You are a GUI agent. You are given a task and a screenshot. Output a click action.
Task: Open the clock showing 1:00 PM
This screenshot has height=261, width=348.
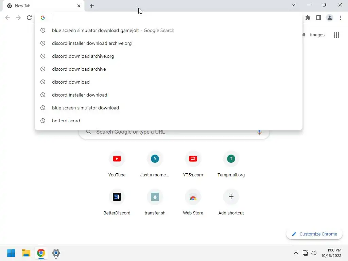331,253
